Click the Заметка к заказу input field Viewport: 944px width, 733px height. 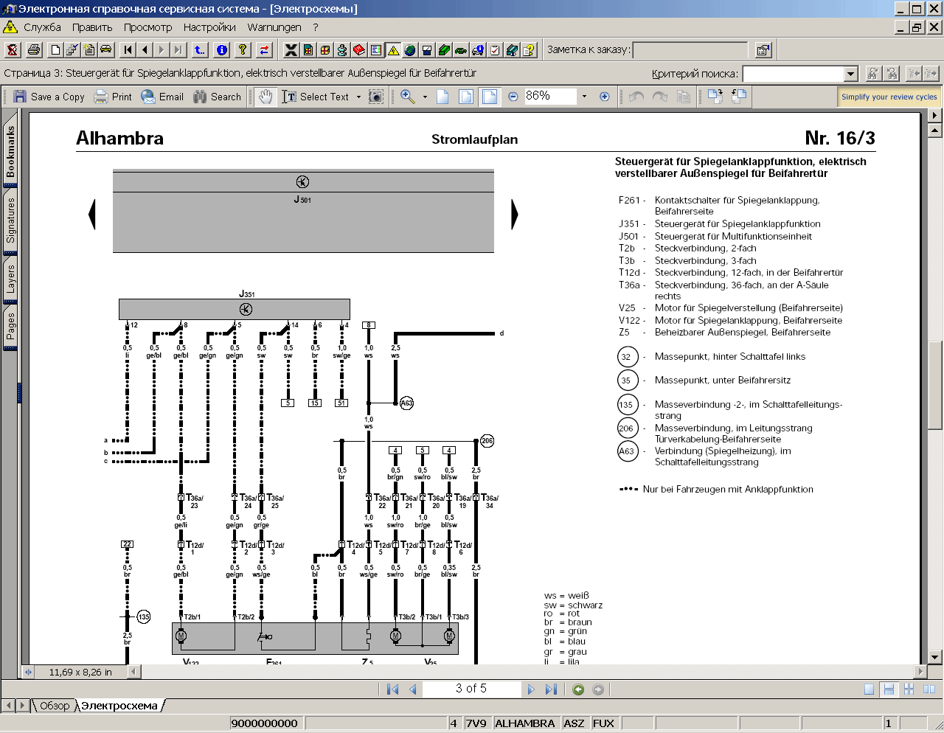690,50
